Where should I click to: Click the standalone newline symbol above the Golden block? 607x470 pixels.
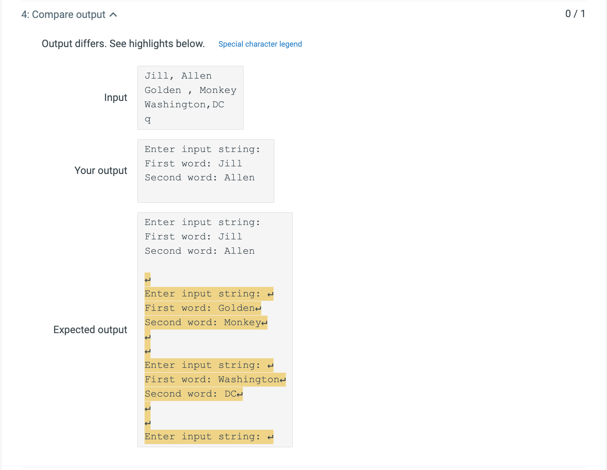[x=147, y=279]
